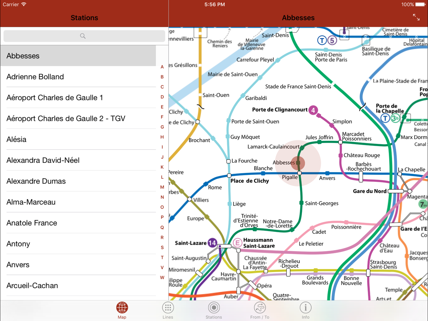The width and height of the screenshot is (428, 321).
Task: Tap the 7bis line badge
Action: 423,204
